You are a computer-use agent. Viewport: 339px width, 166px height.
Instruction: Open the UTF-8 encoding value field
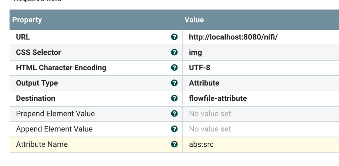pos(200,68)
